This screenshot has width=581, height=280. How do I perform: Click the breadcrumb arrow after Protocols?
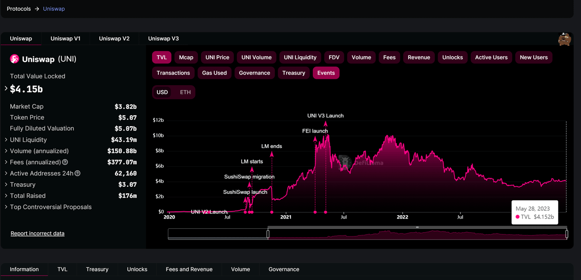click(x=37, y=9)
